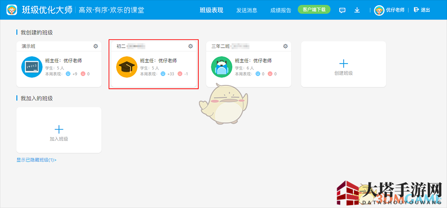
Task: Click the 加入班级 label
Action: [59, 139]
